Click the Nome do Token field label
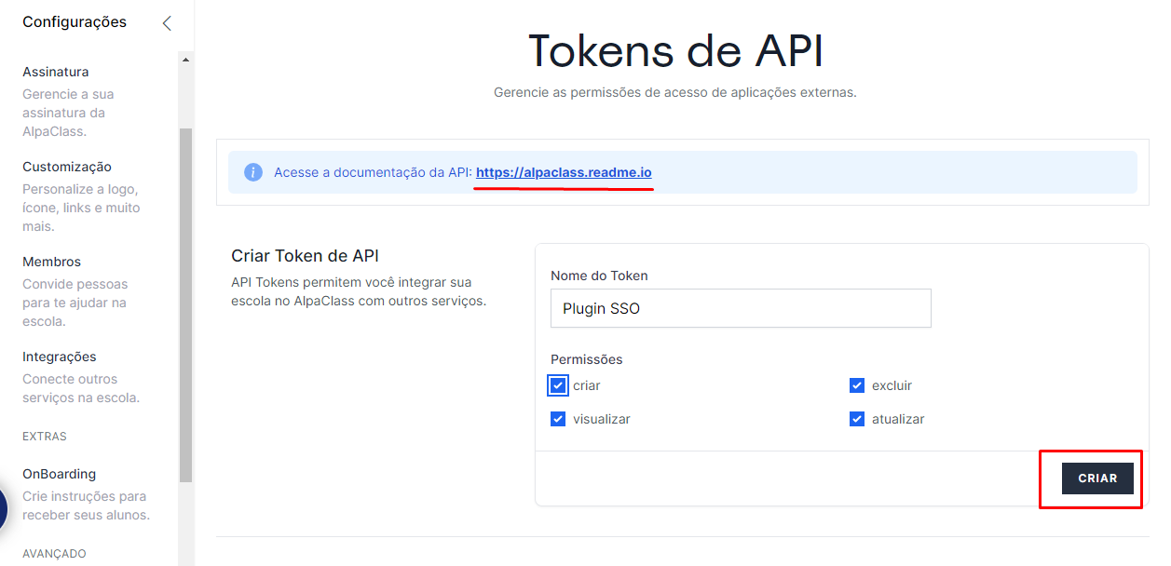 click(x=599, y=276)
